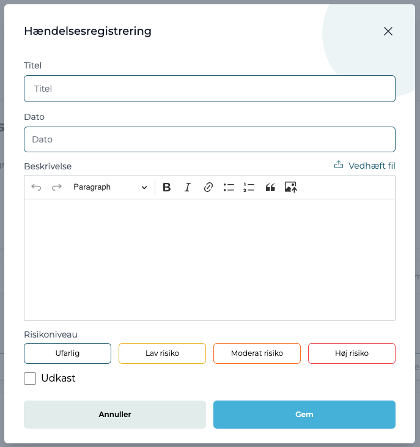The image size is (420, 447).
Task: Insert a link with the chain icon
Action: 208,187
